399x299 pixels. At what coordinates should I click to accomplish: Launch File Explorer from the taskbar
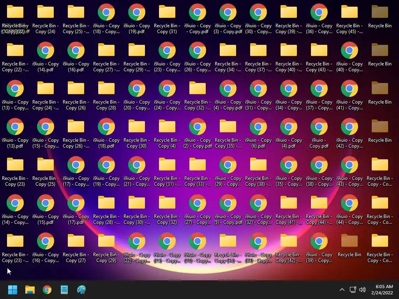pos(30,290)
